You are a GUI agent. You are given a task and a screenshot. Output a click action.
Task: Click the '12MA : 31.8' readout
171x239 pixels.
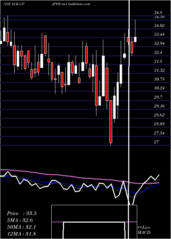click(x=21, y=234)
